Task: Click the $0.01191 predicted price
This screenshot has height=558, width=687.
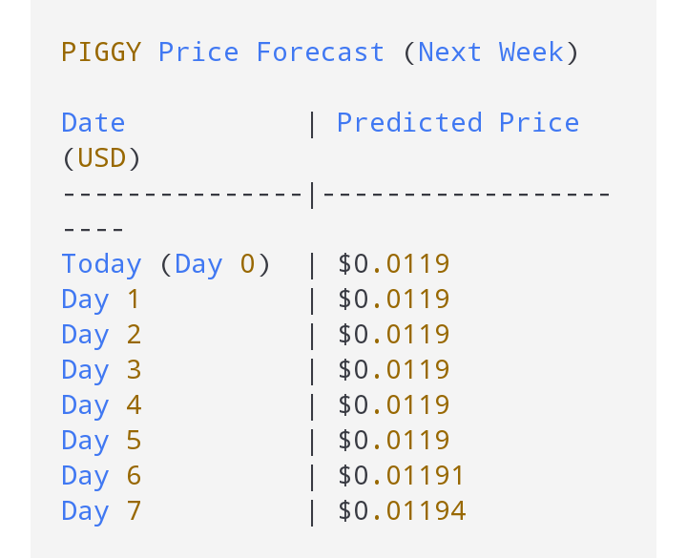Action: [x=402, y=476]
